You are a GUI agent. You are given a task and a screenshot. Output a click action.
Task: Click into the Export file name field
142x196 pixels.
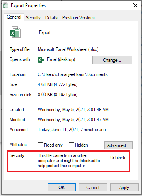pyautogui.click(x=86, y=33)
